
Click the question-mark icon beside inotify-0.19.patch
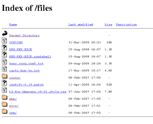pyautogui.click(x=4, y=83)
